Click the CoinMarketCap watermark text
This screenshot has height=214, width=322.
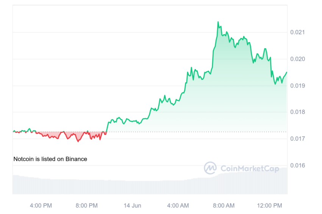250,169
